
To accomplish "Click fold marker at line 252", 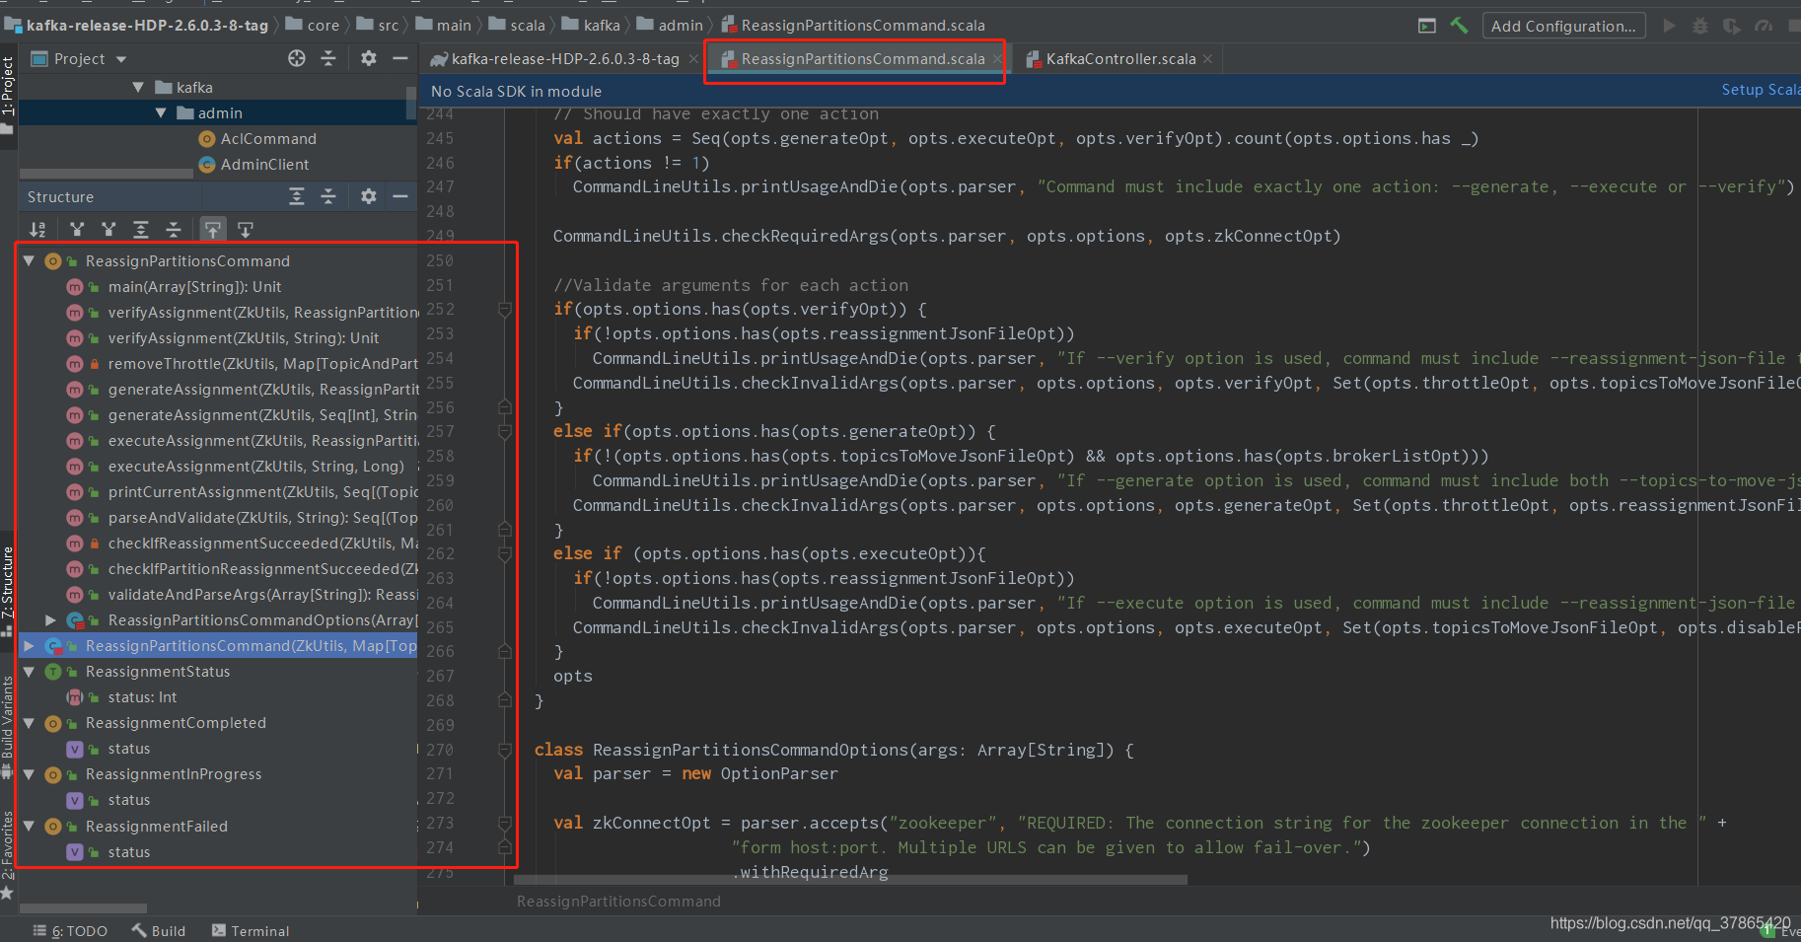I will coord(505,310).
